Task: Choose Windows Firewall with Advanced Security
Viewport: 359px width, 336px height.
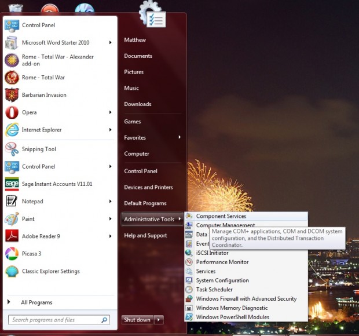Action: (246, 299)
